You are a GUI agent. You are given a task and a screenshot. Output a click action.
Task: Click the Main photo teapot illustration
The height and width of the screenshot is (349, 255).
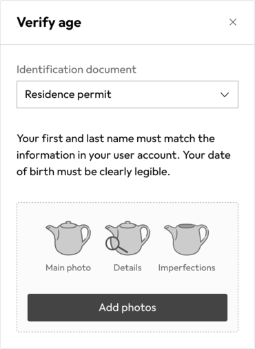pyautogui.click(x=68, y=238)
